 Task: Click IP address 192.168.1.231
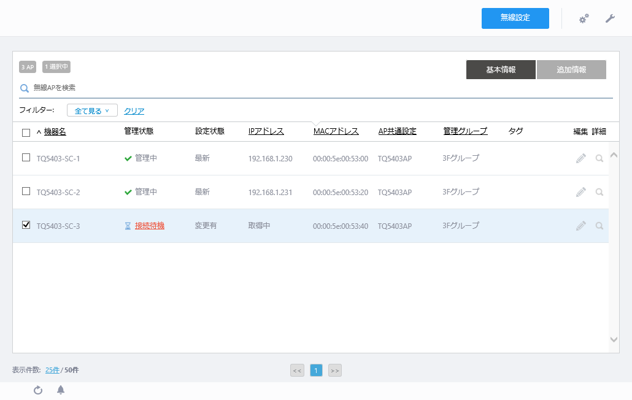(x=270, y=193)
